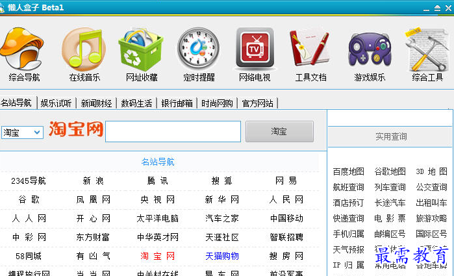
Task: Choose 酒店预订 link
Action: pyautogui.click(x=348, y=203)
